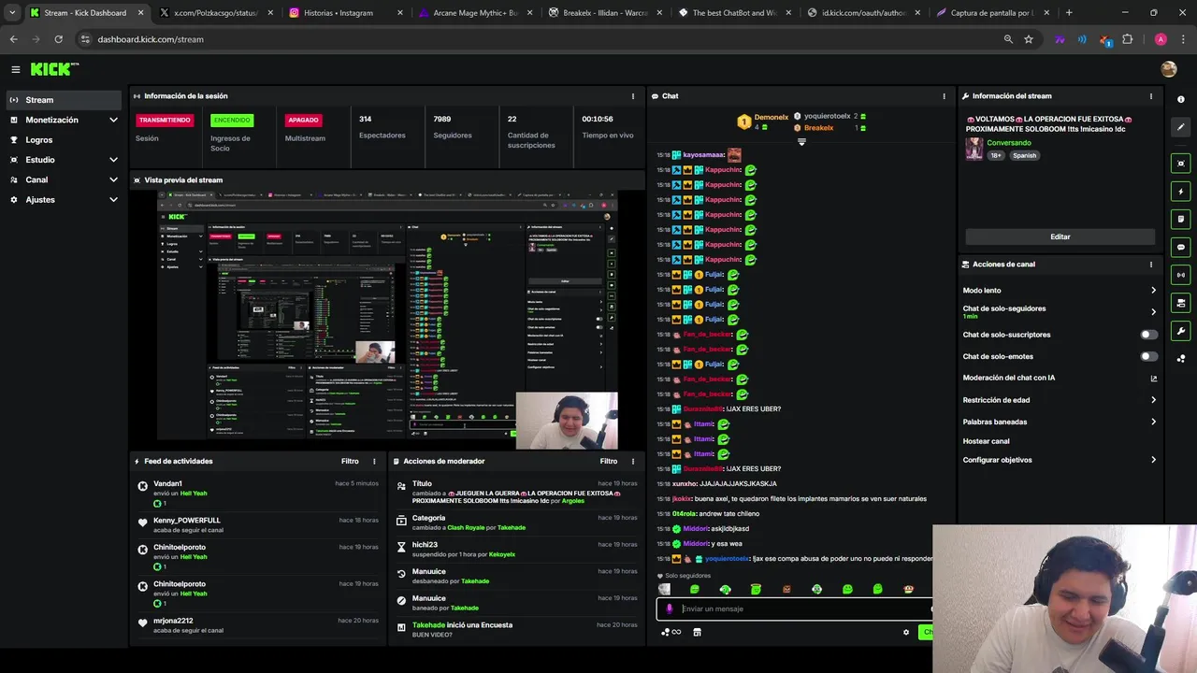Click Takehade name in Categoría moderator entry
The height and width of the screenshot is (673, 1197).
click(512, 528)
